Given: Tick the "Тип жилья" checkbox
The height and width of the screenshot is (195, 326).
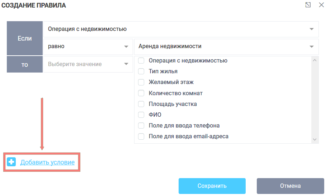Looking at the screenshot, I should [x=141, y=71].
